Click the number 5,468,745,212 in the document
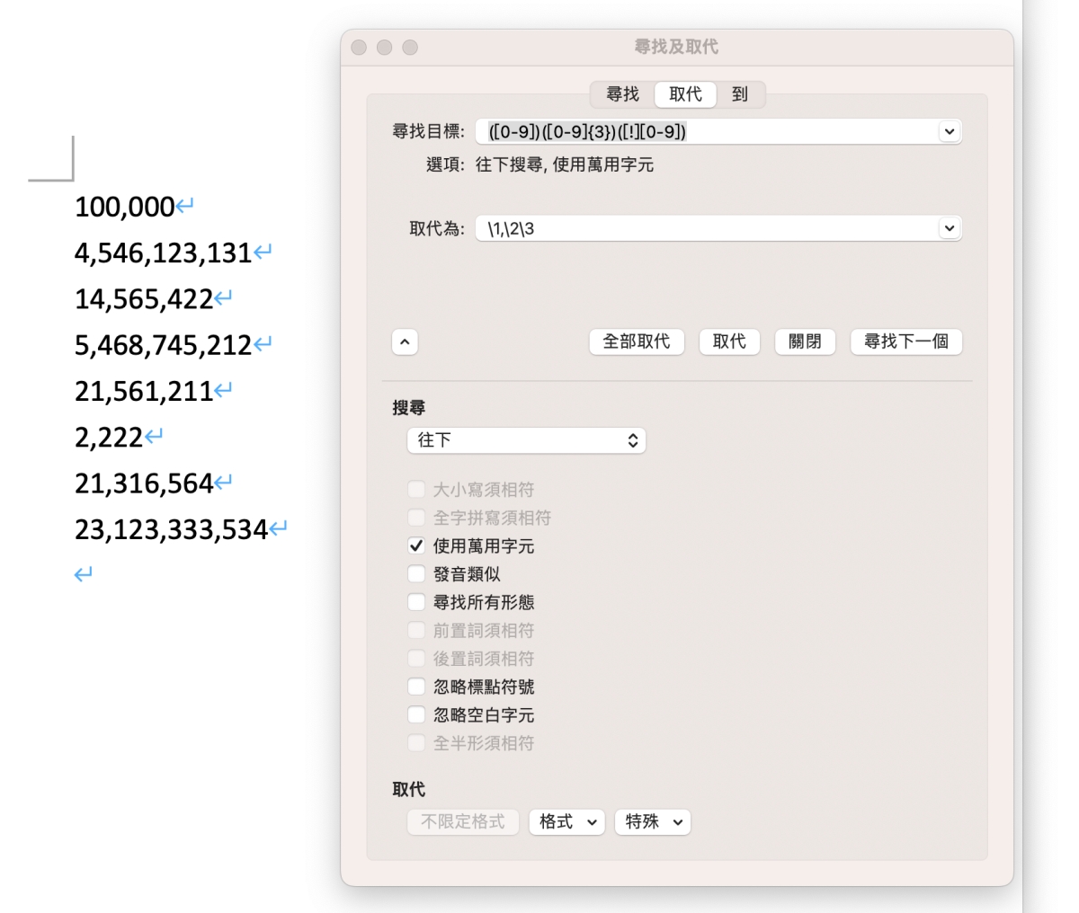The image size is (1079, 913). pos(163,344)
